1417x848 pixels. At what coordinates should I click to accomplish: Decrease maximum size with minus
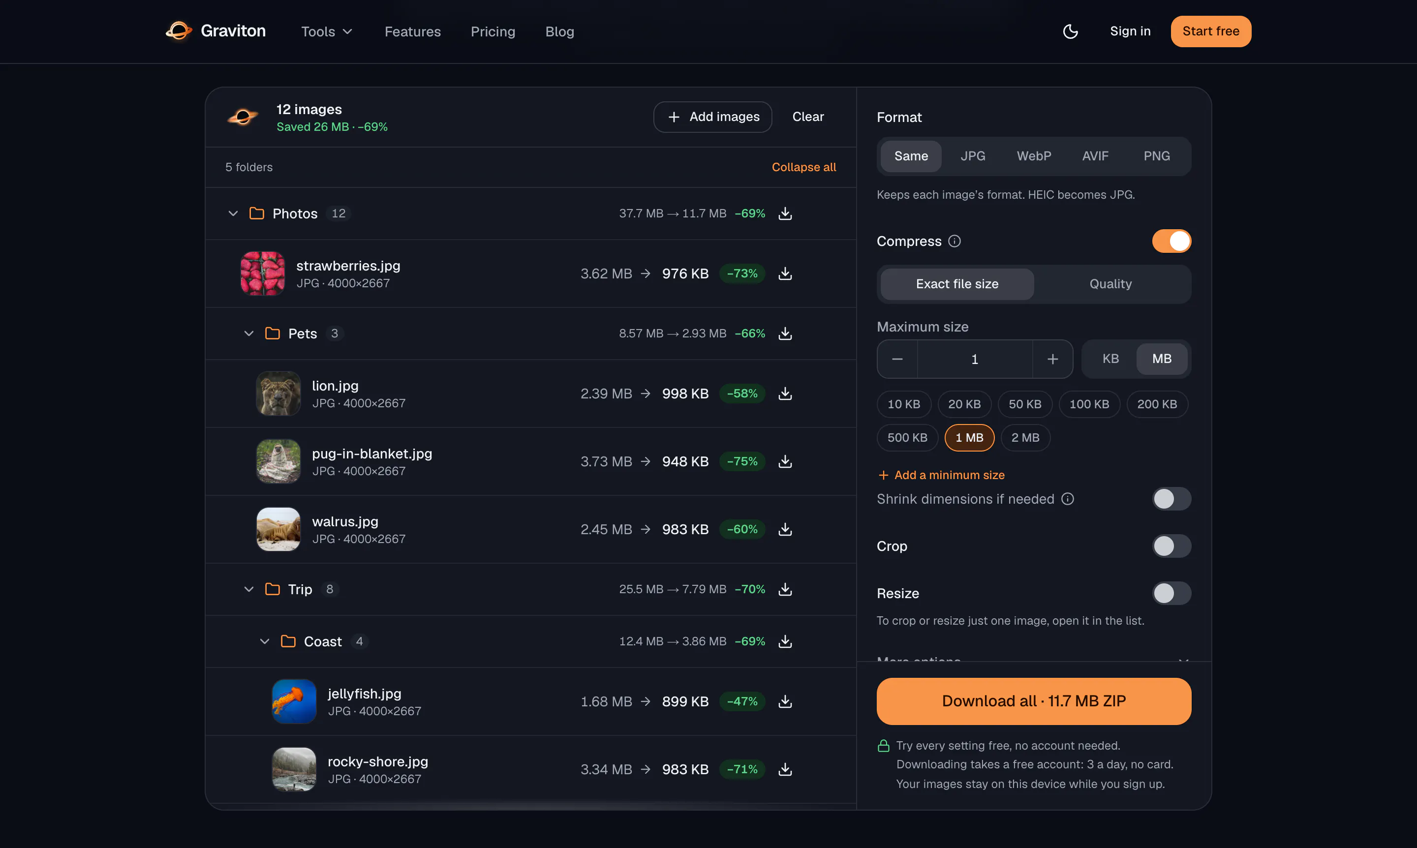point(897,359)
